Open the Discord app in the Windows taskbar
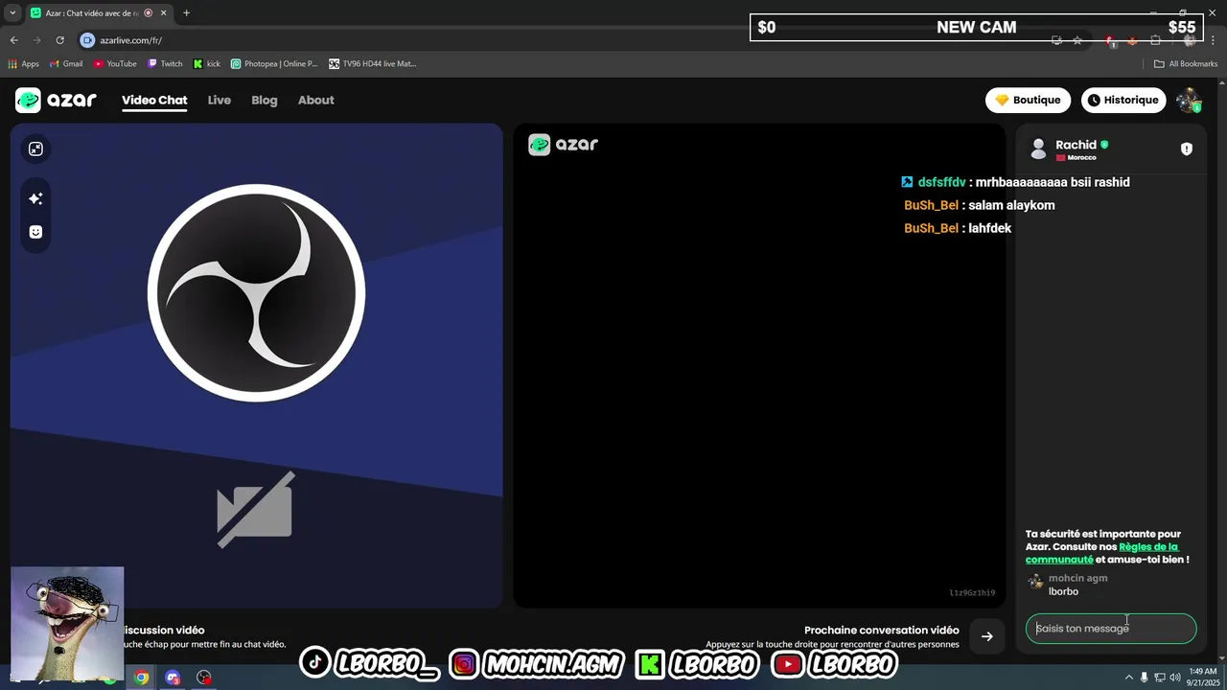 pyautogui.click(x=173, y=678)
